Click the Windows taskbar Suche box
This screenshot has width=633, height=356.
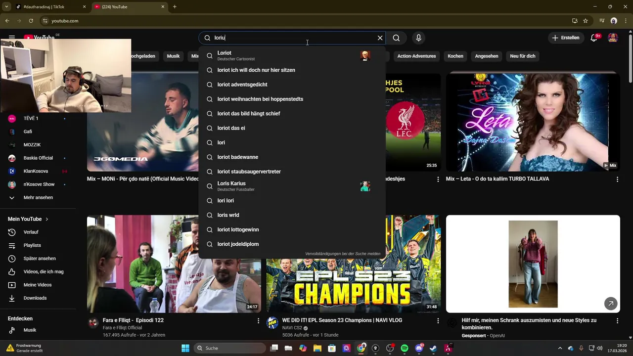click(230, 348)
